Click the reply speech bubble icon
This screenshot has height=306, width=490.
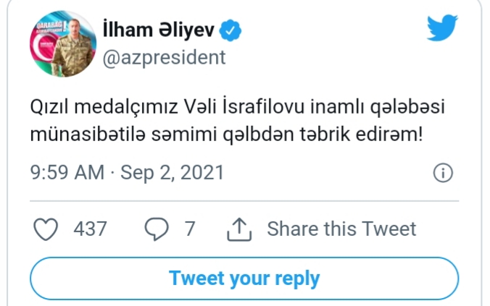[156, 229]
